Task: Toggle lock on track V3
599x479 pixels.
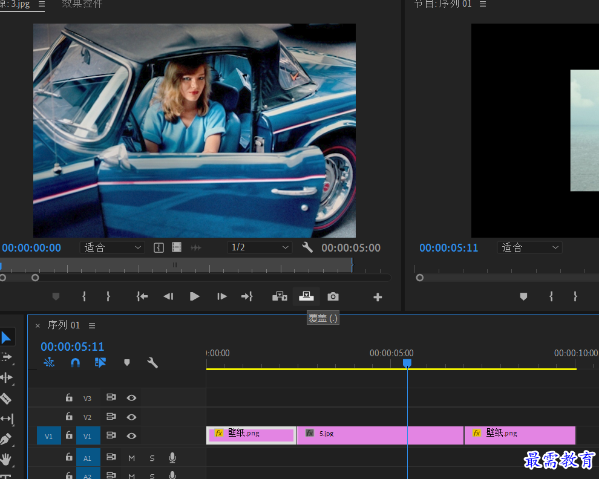Action: [69, 397]
